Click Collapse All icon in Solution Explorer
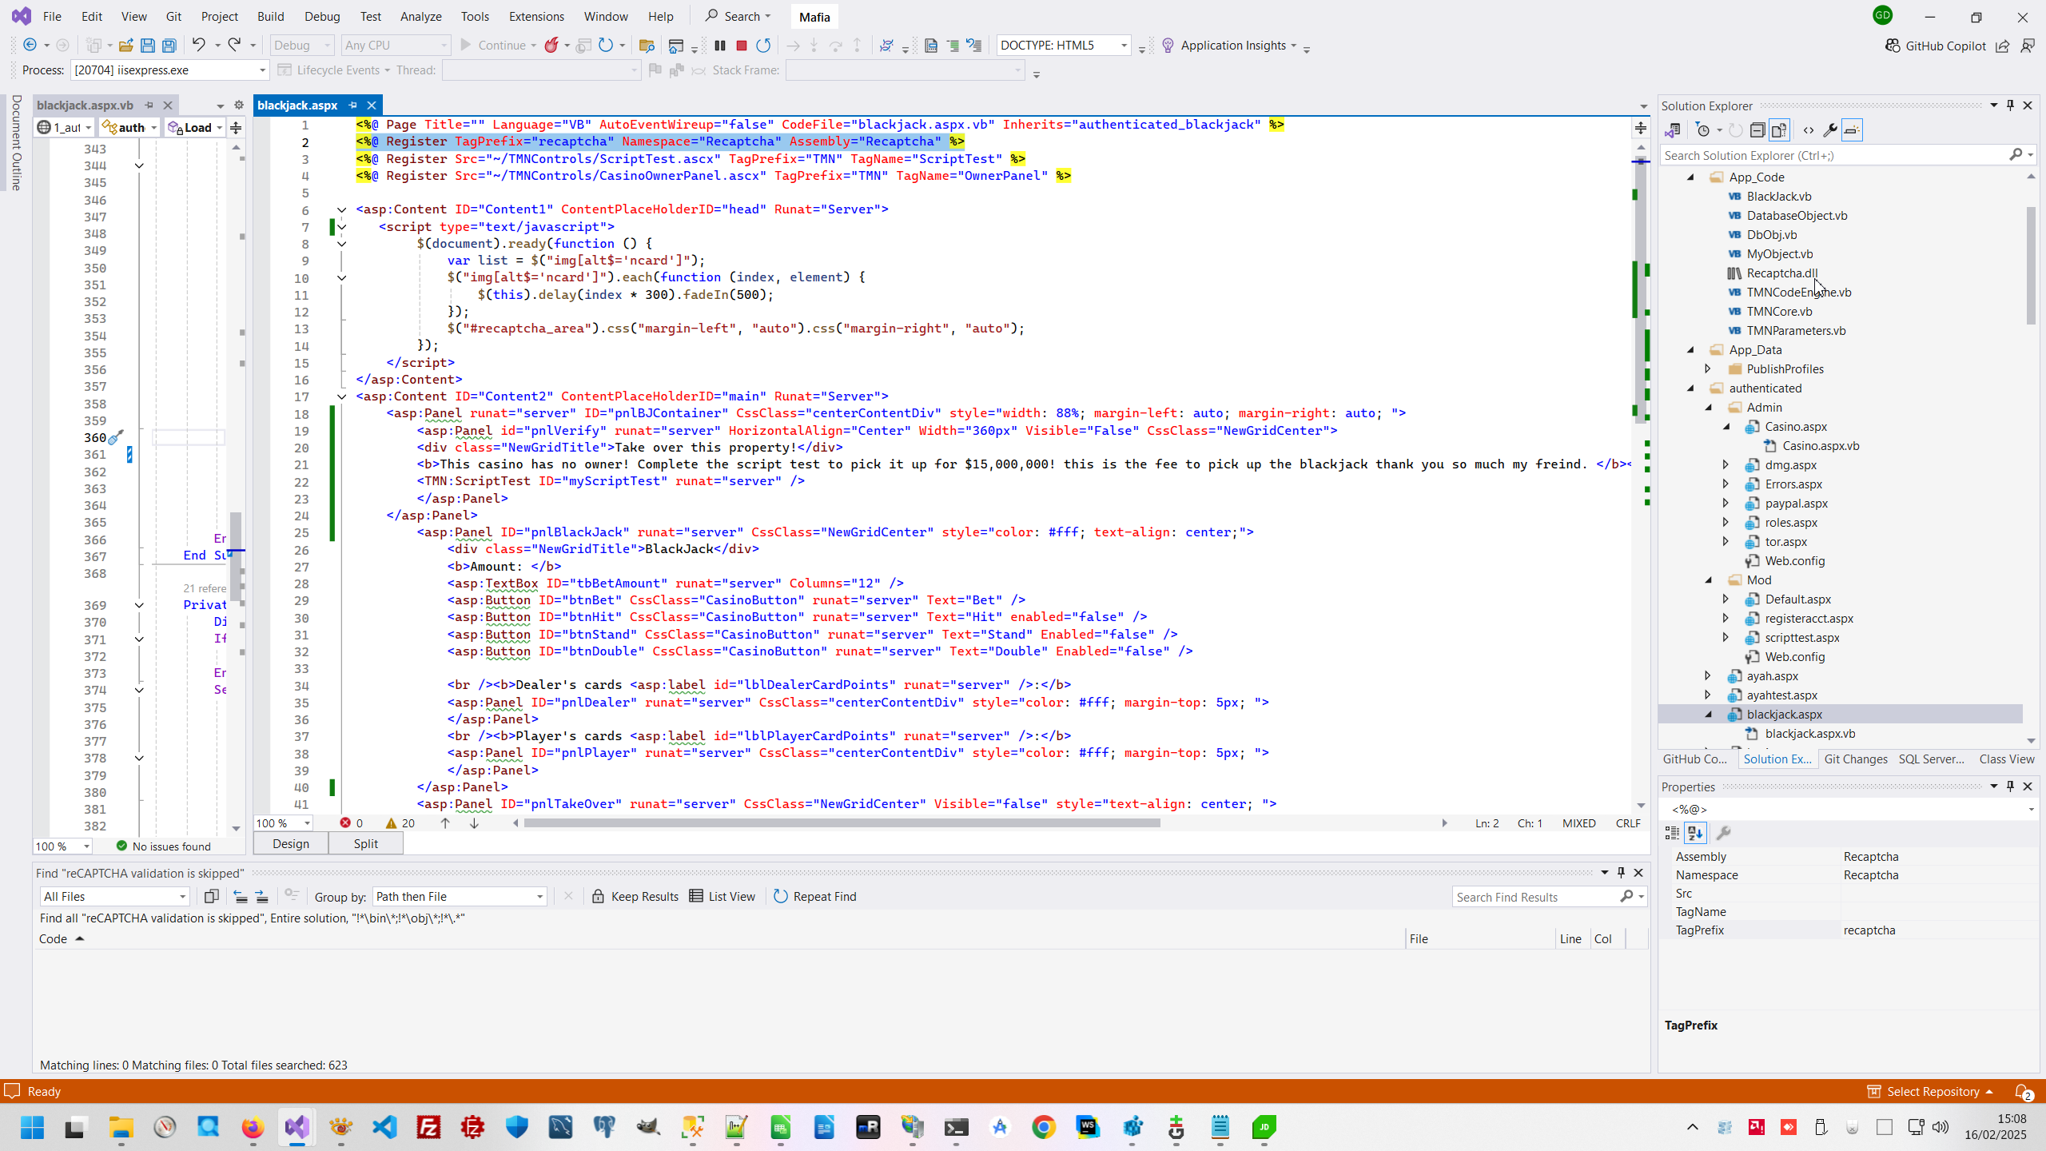Image resolution: width=2046 pixels, height=1151 pixels. click(x=1757, y=130)
